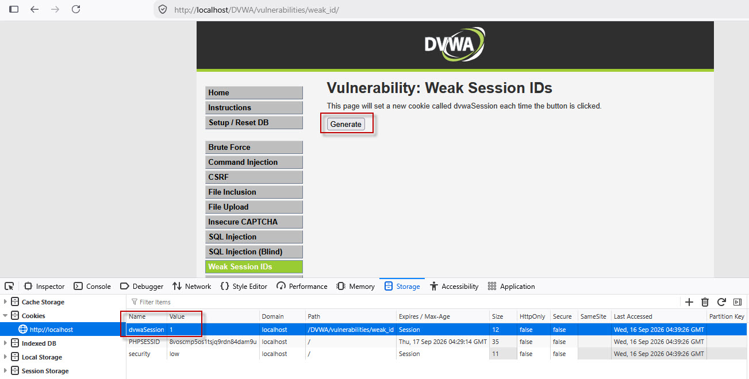Refresh the storage table with the reload icon

721,302
